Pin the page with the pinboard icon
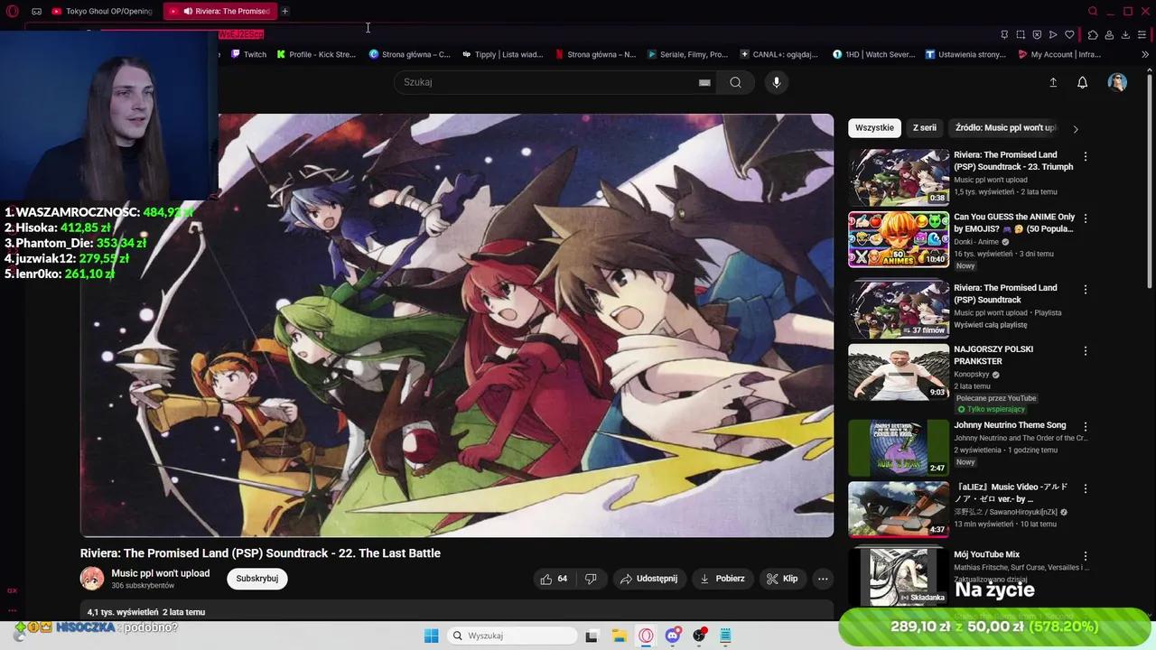The width and height of the screenshot is (1156, 650). pyautogui.click(x=1004, y=34)
